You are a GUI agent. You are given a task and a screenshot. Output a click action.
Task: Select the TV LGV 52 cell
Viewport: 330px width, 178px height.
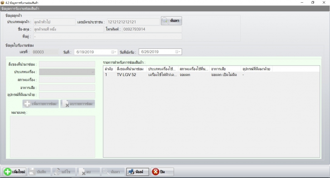coord(126,75)
